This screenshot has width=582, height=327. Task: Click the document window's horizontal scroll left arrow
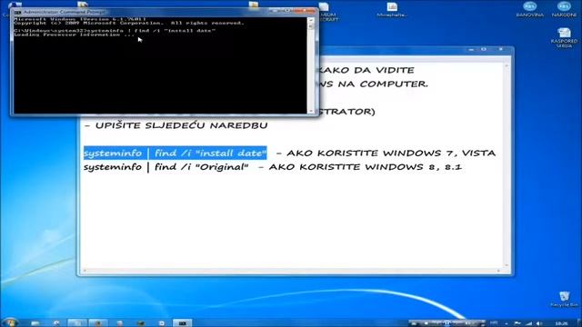[85, 271]
